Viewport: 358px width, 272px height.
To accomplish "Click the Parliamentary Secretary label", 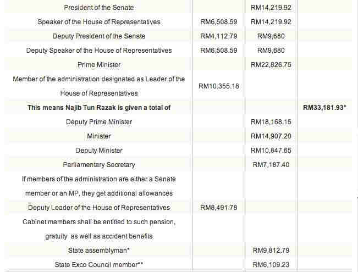I will pyautogui.click(x=99, y=165).
